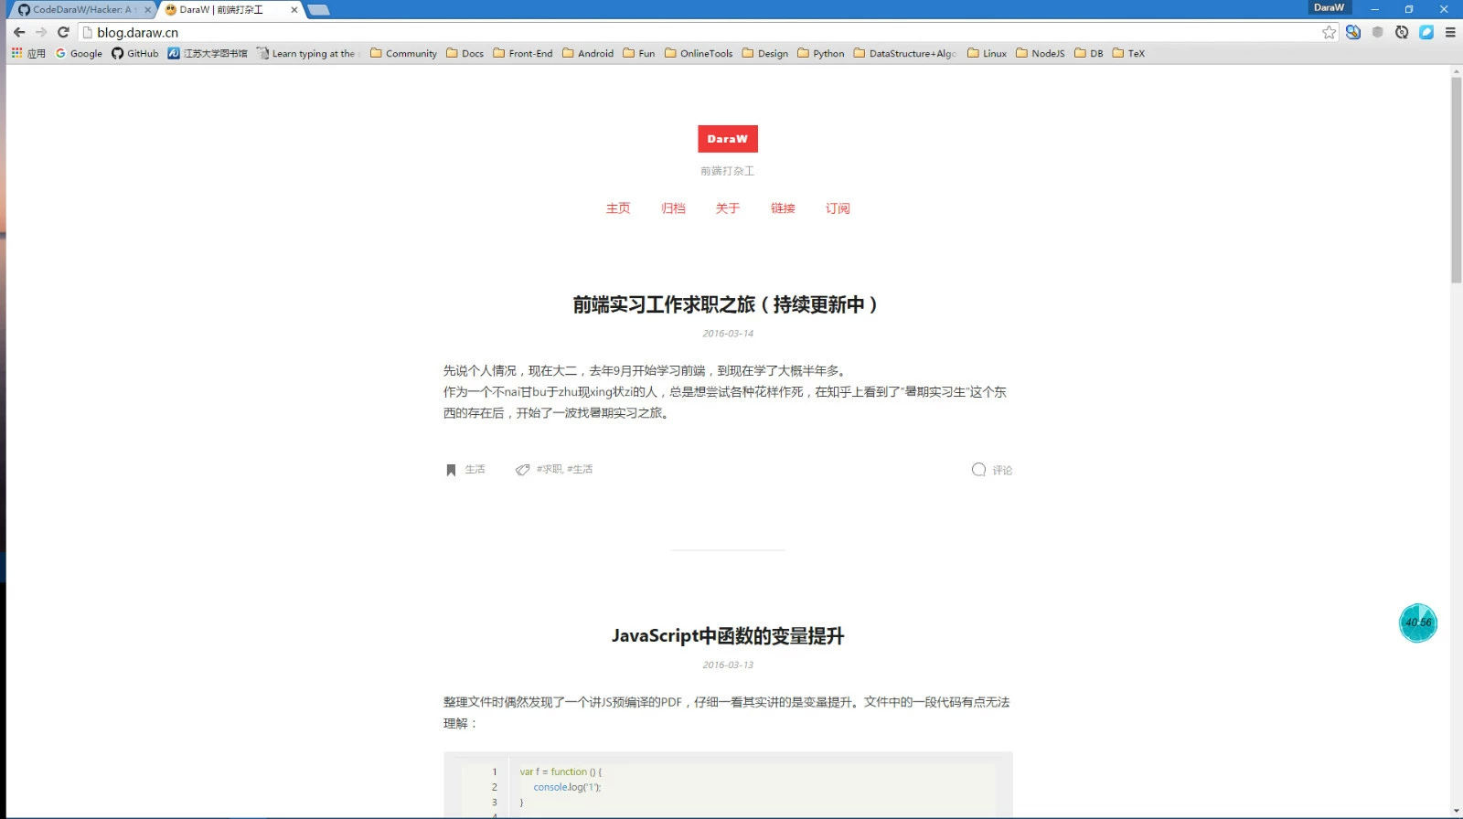Open #生活 tag link
This screenshot has height=819, width=1463.
coord(580,469)
